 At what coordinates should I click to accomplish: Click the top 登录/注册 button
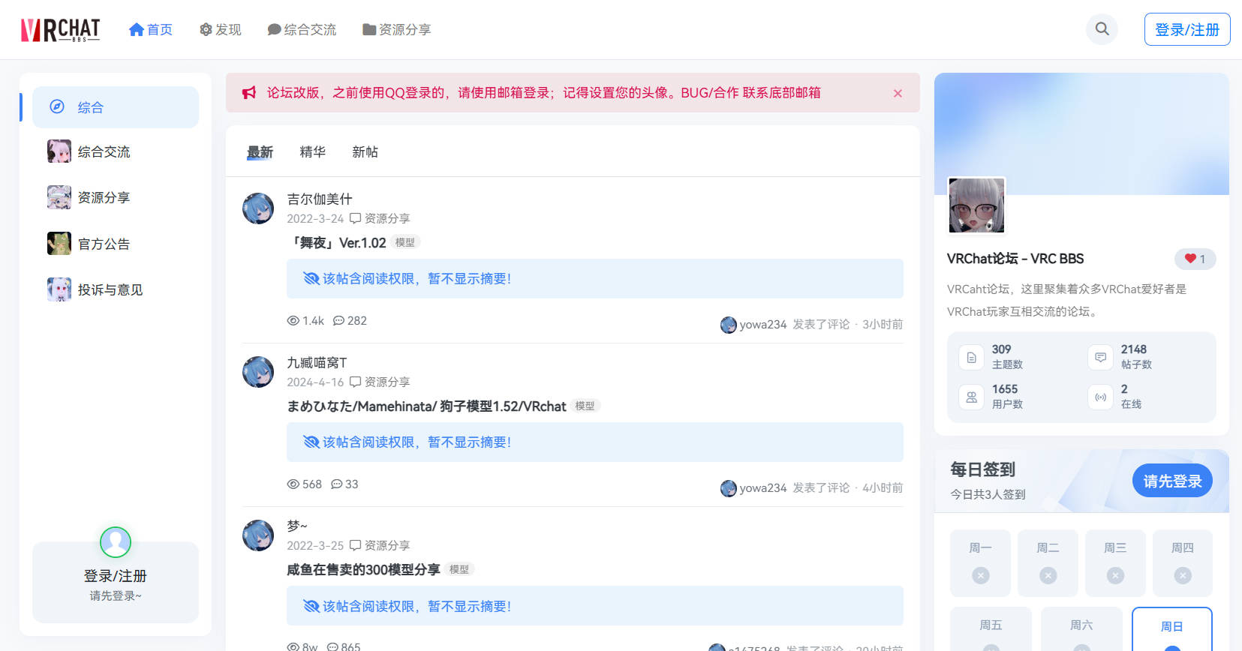pyautogui.click(x=1187, y=29)
